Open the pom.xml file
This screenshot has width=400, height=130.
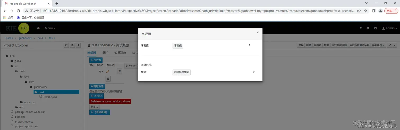click(x=18, y=117)
